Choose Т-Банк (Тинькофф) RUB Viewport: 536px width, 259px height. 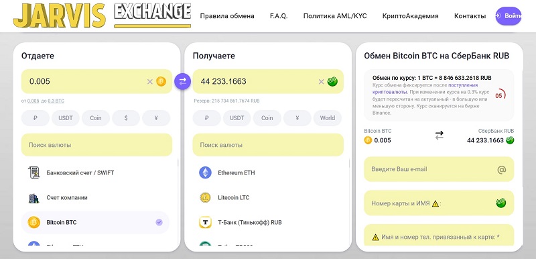267,222
